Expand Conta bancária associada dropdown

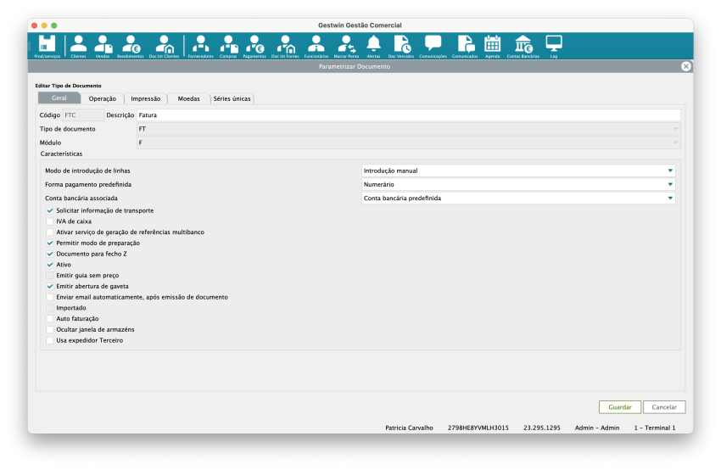(518, 199)
